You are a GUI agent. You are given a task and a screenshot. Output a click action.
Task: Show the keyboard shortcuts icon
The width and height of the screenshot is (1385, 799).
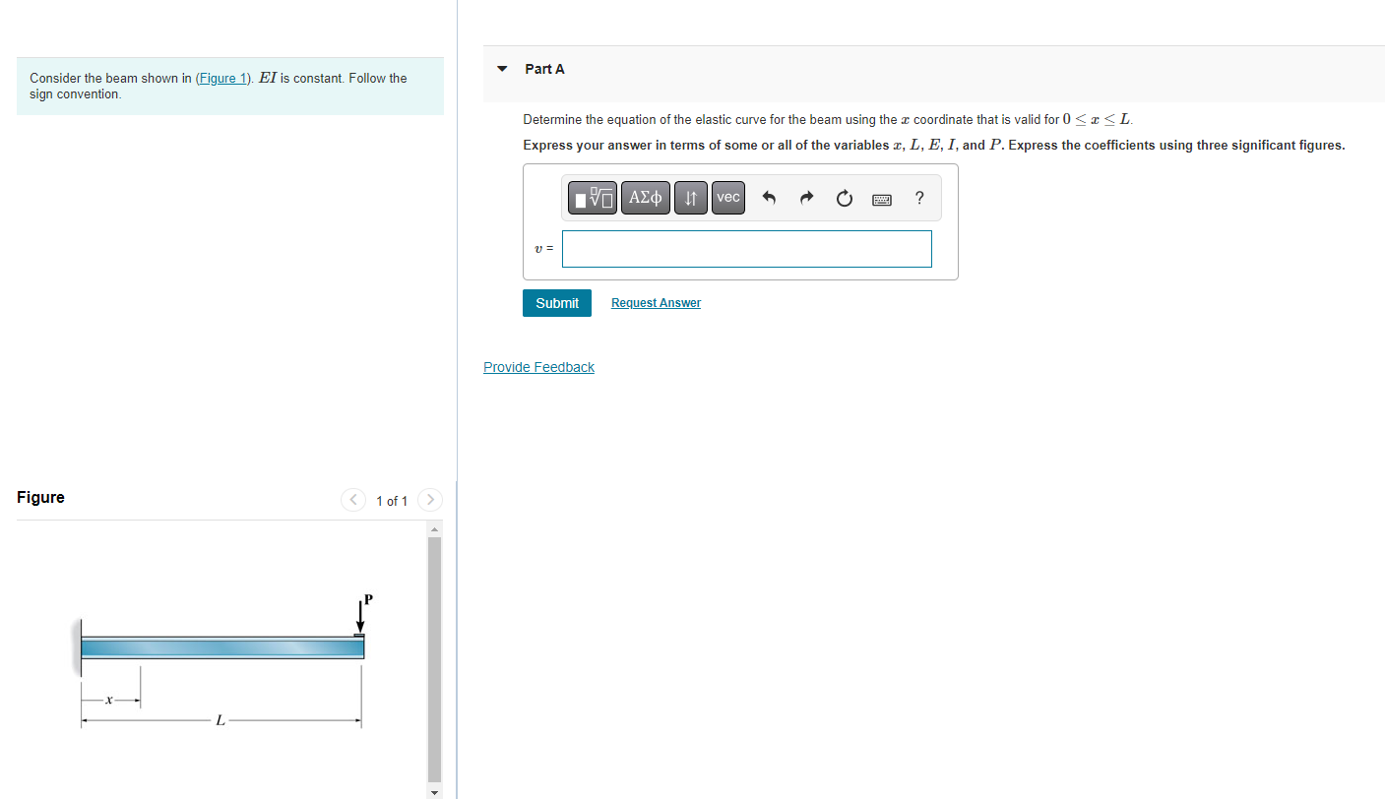pyautogui.click(x=882, y=199)
